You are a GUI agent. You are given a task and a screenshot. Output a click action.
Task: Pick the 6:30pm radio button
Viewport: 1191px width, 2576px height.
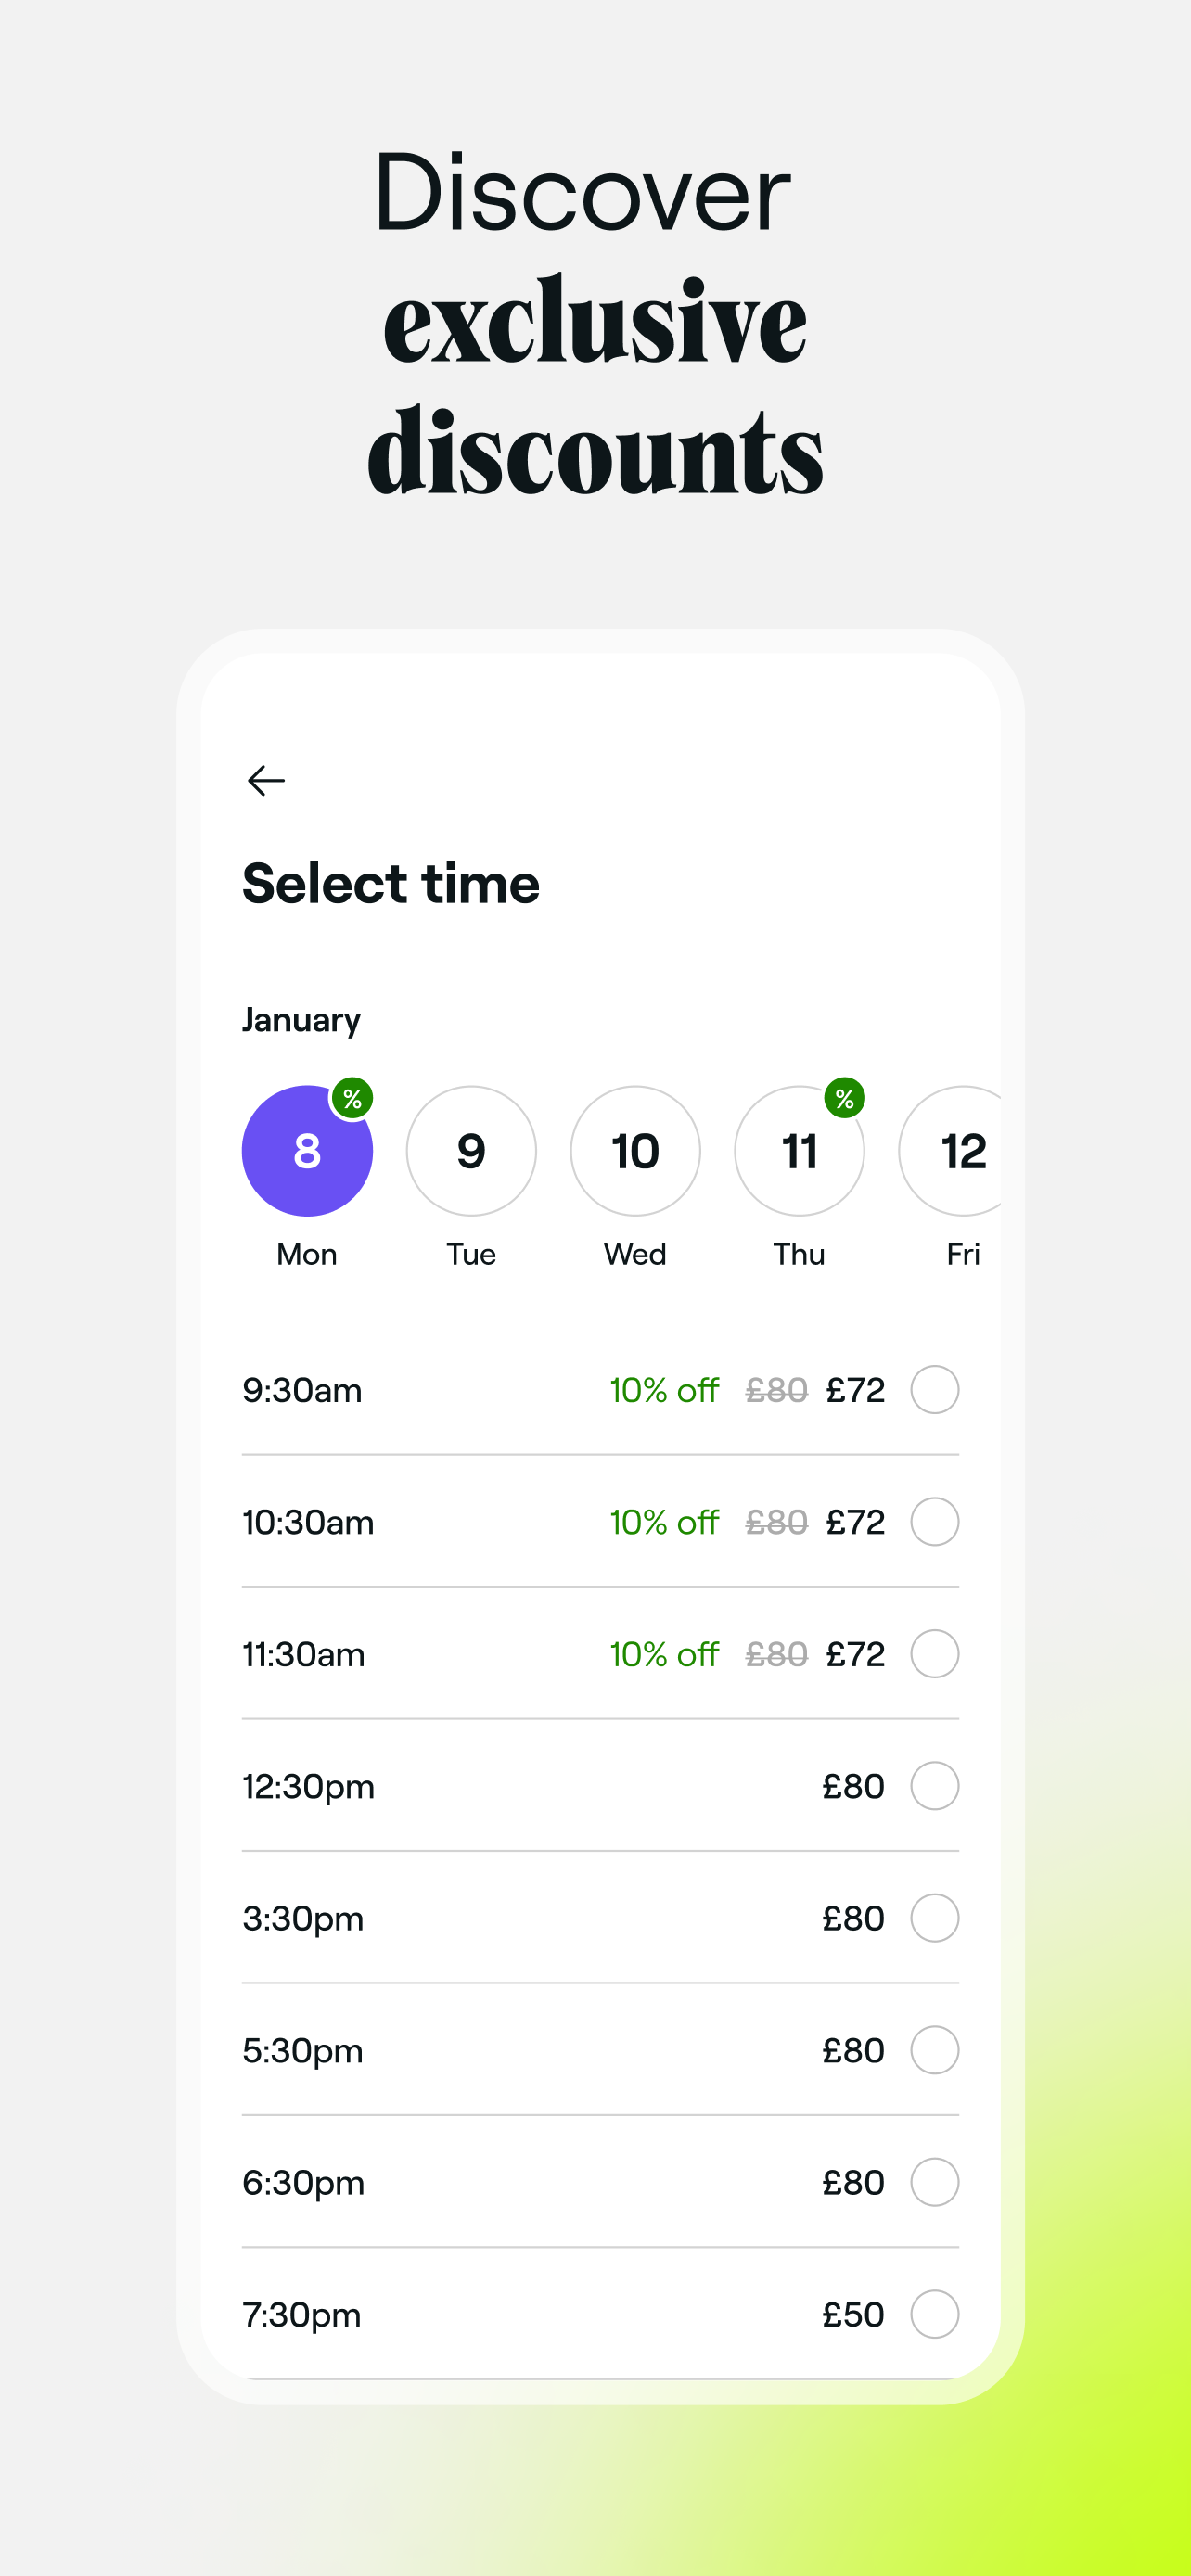click(x=934, y=2182)
